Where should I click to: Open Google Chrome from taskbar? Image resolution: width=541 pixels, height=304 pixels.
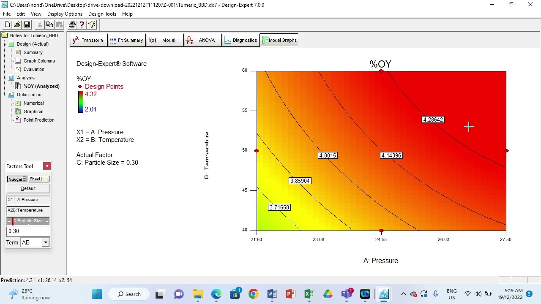(253, 294)
